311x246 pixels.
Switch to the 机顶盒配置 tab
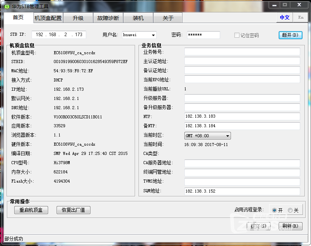click(48, 18)
